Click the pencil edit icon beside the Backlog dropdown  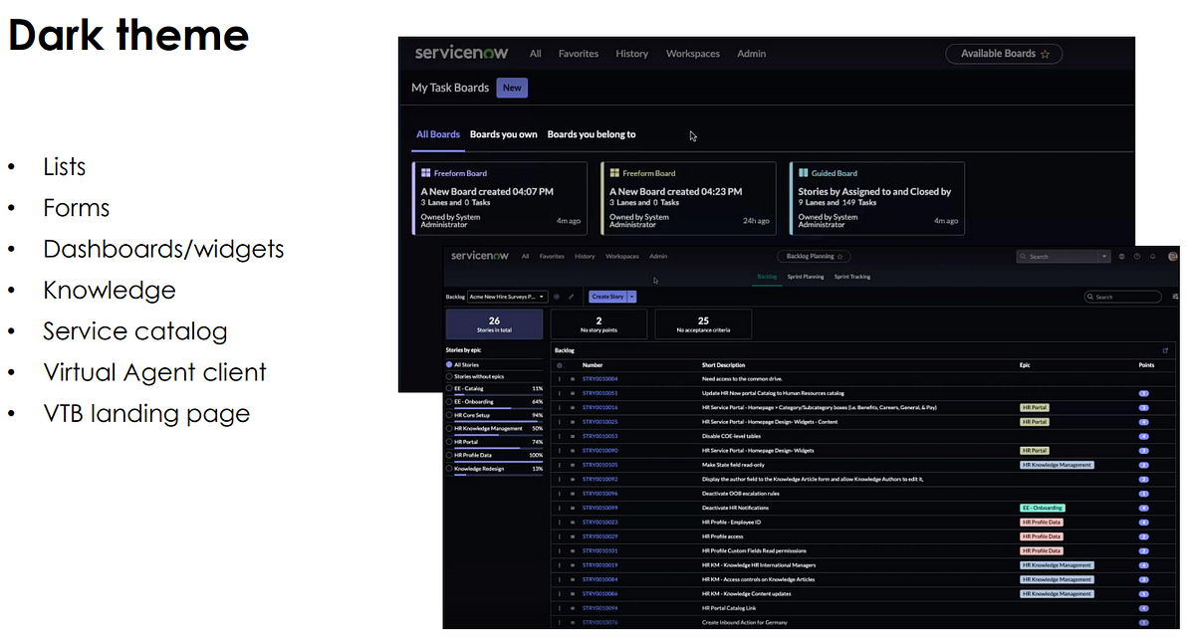[x=571, y=297]
